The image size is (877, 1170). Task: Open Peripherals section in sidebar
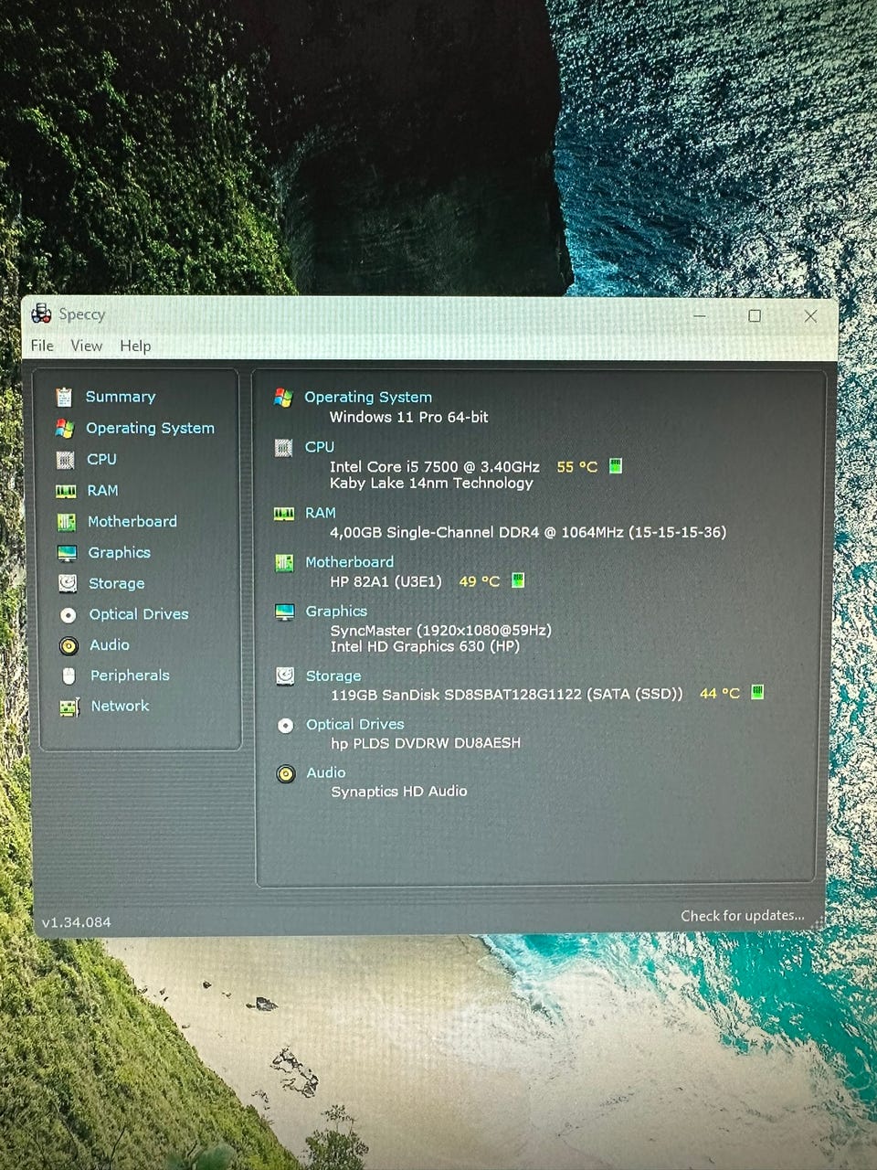130,675
